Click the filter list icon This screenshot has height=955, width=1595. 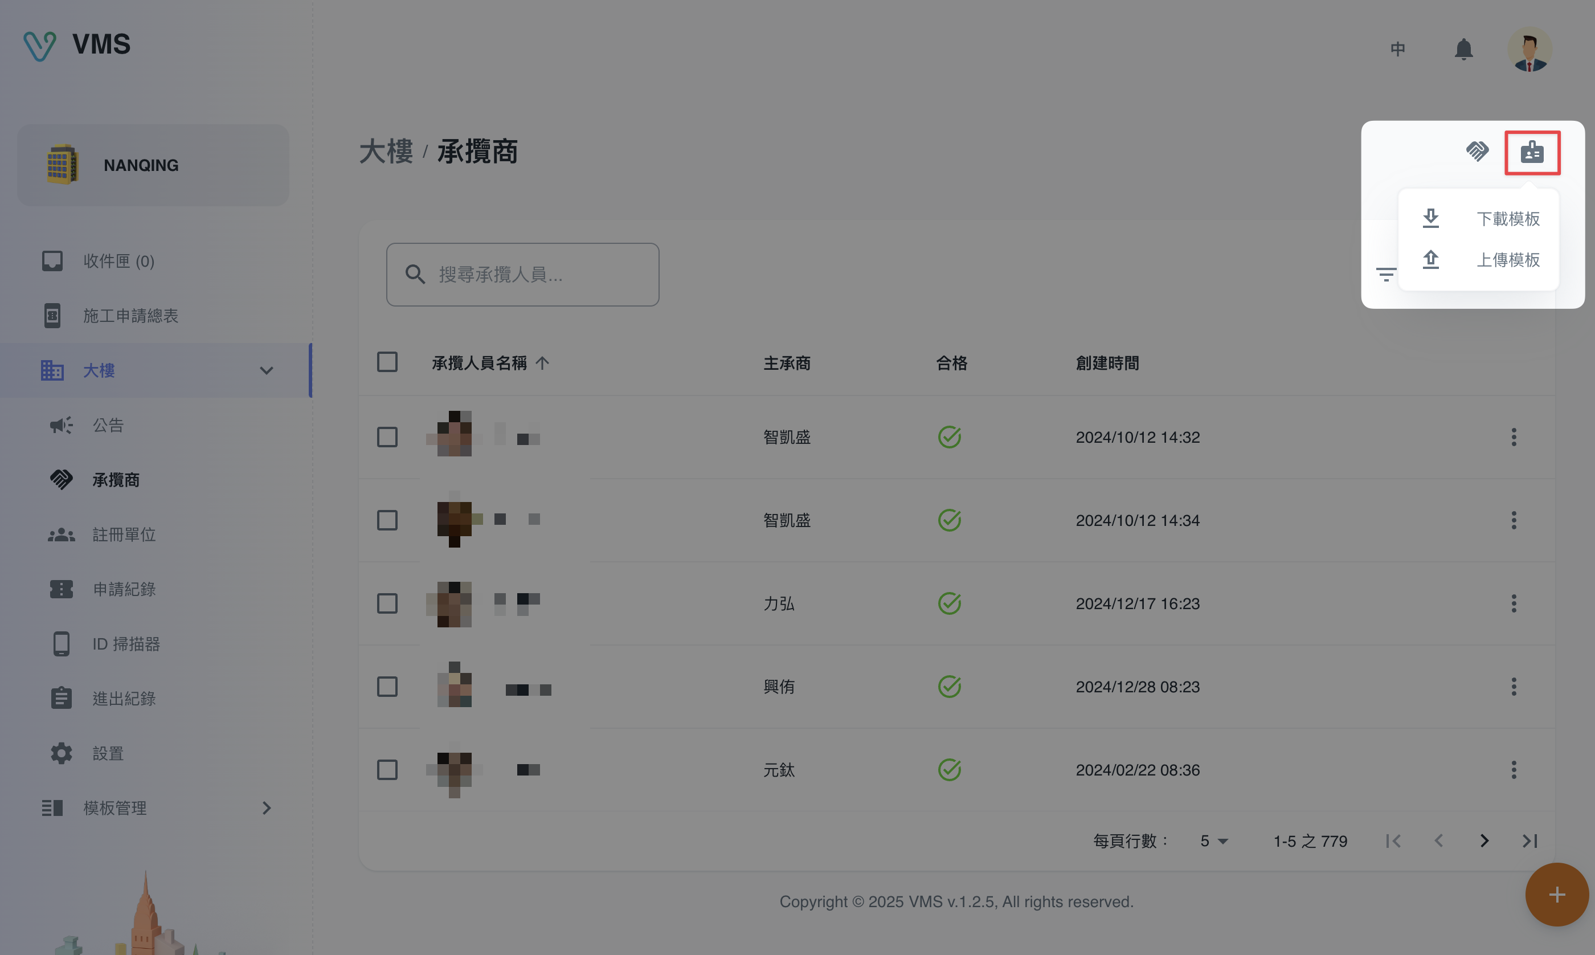(1385, 274)
